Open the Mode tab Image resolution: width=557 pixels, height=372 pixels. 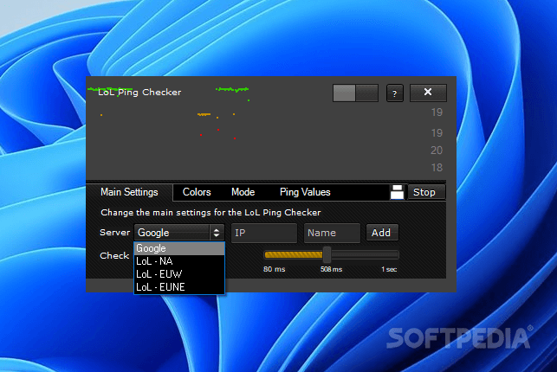coord(243,192)
